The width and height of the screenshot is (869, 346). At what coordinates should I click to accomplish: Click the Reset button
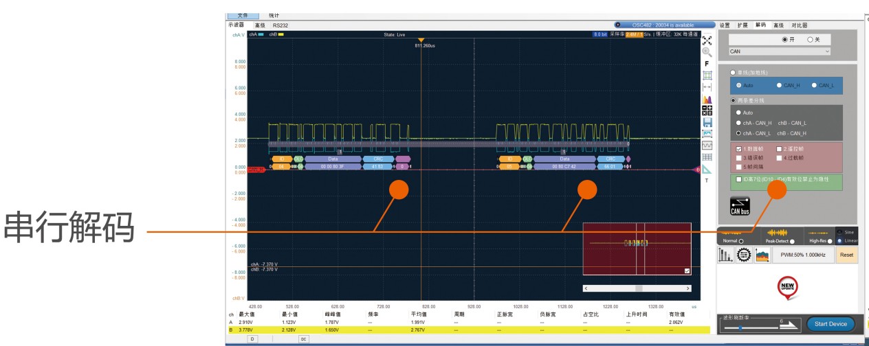[x=846, y=255]
